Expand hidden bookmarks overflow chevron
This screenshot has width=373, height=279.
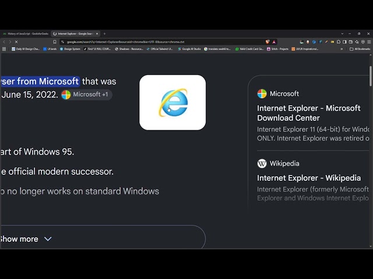pos(342,49)
